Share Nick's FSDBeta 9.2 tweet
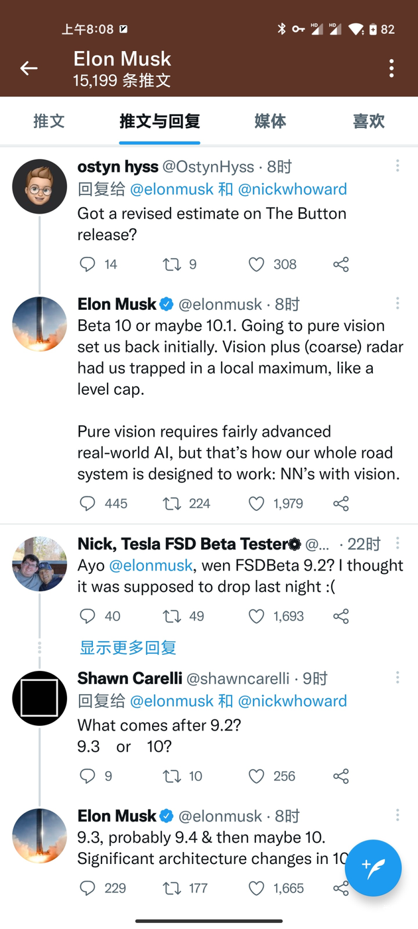 (341, 616)
